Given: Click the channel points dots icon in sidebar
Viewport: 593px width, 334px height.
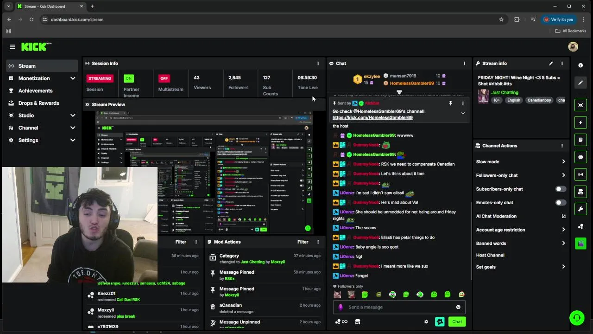Looking at the screenshot, I should (x=580, y=226).
